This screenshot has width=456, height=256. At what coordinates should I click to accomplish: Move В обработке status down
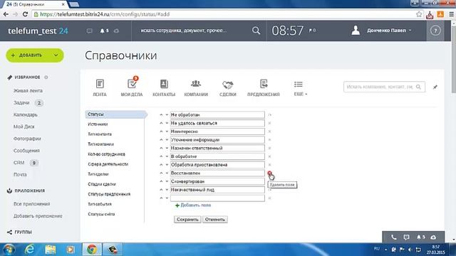pos(167,156)
